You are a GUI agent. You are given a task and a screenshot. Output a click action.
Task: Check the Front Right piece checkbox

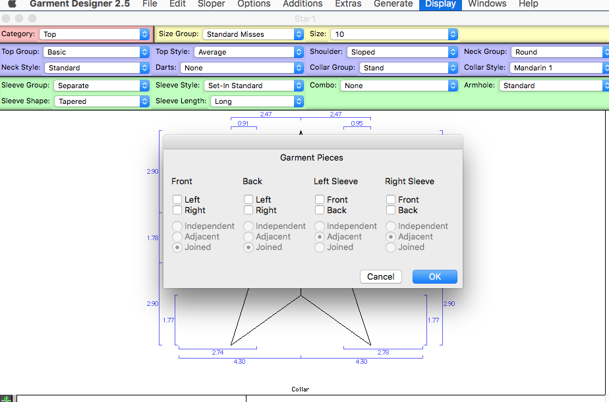click(x=177, y=210)
